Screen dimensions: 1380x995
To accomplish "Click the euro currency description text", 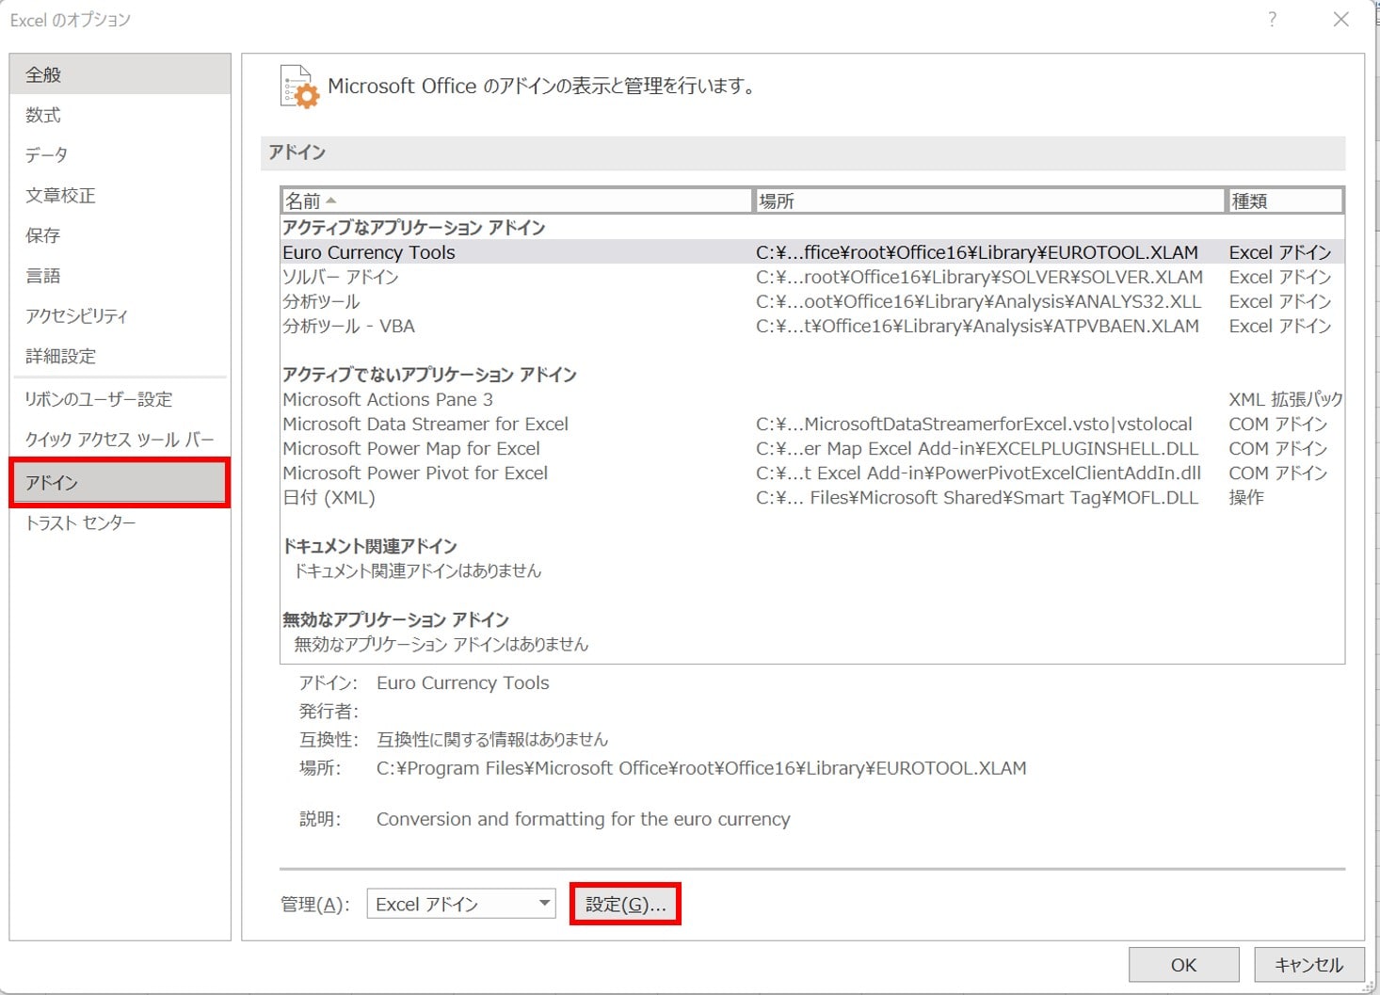I will (x=584, y=819).
